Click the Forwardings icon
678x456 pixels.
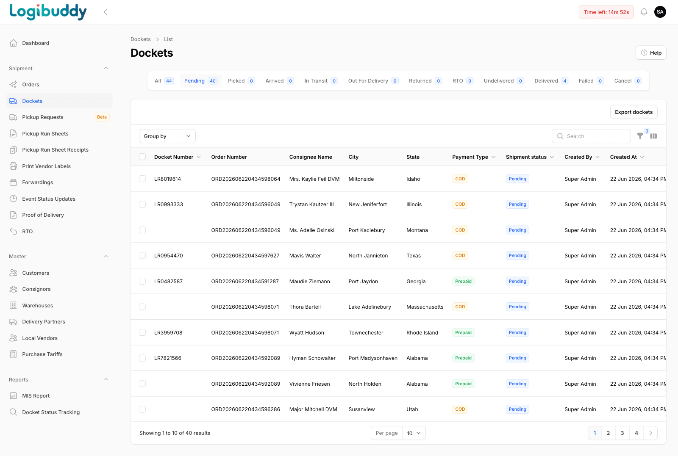[x=14, y=182]
